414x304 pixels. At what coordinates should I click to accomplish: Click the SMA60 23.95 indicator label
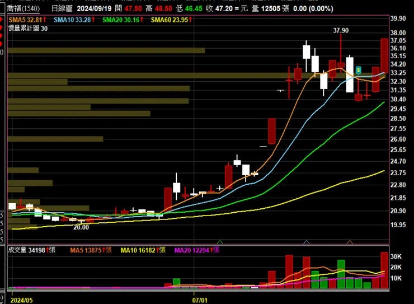pos(171,20)
